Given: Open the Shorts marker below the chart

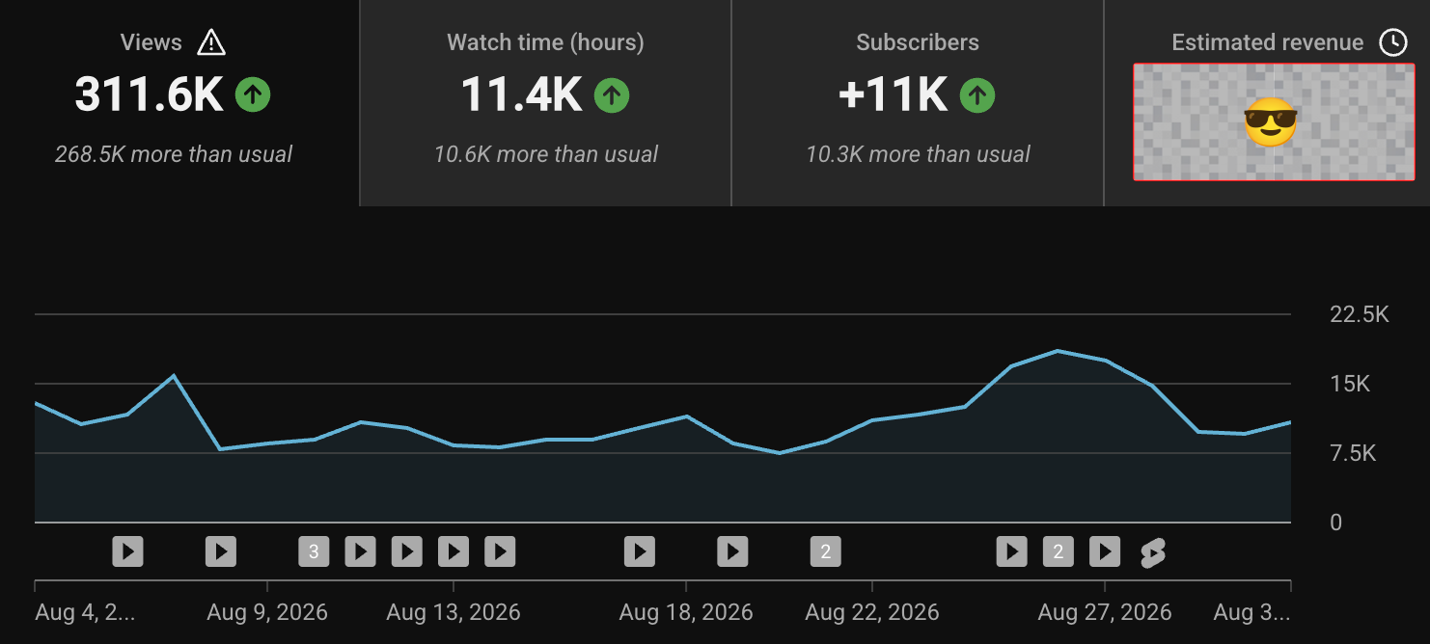Looking at the screenshot, I should (x=1152, y=552).
